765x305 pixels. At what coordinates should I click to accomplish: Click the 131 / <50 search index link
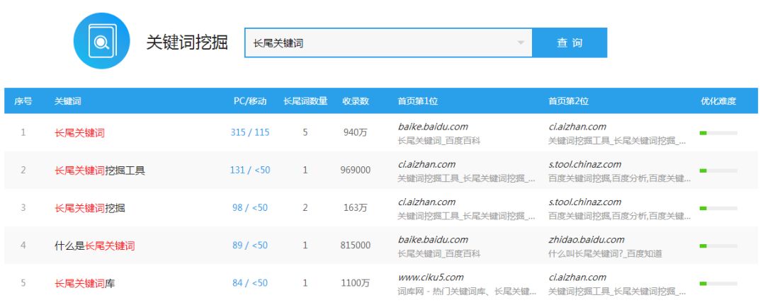[x=250, y=171]
